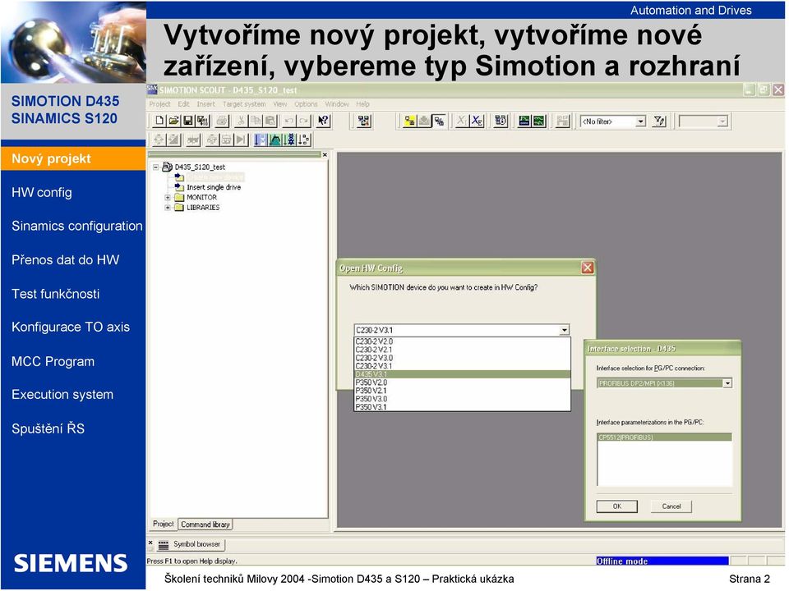Click the Device diagnostics info icon
This screenshot has width=789, height=591.
[501, 121]
